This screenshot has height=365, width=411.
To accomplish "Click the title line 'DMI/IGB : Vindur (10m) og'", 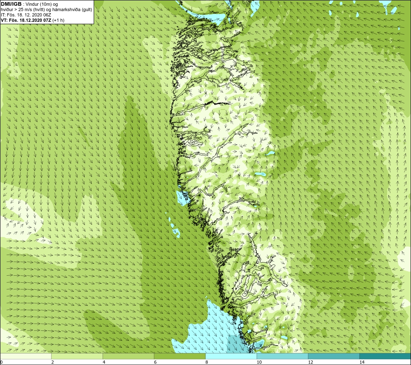I will 29,4.
